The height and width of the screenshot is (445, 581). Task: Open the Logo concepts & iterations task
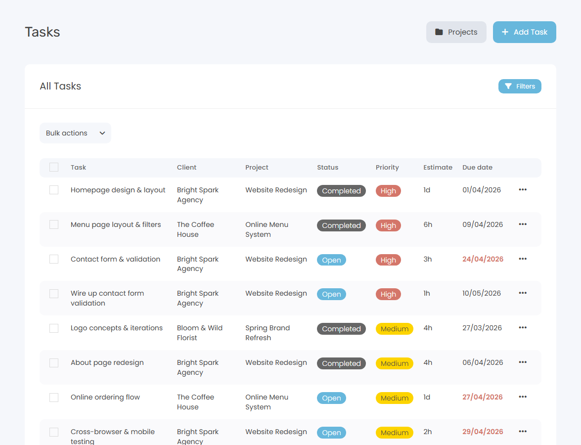(116, 328)
